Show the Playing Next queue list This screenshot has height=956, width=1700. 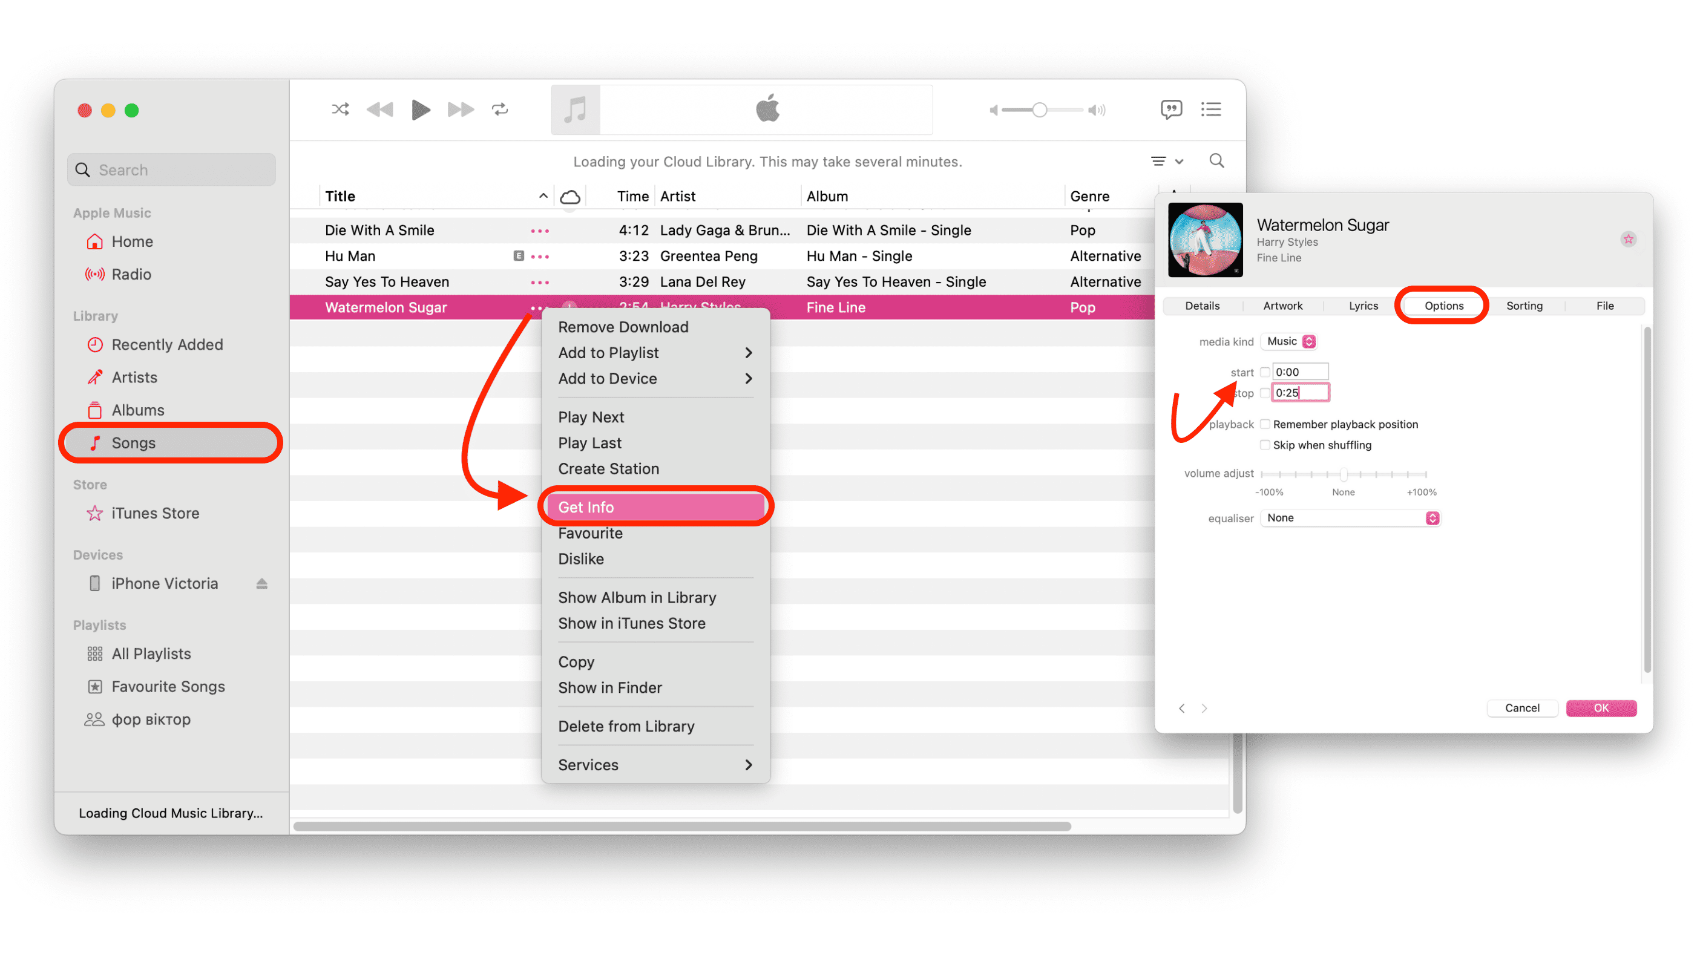(1211, 110)
